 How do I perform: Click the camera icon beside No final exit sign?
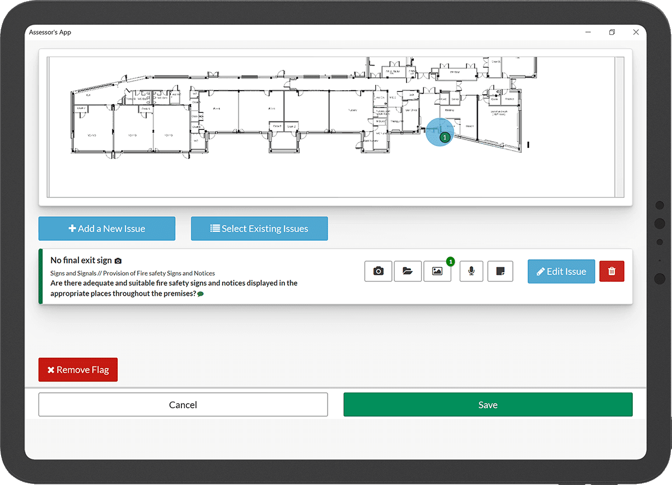(118, 260)
